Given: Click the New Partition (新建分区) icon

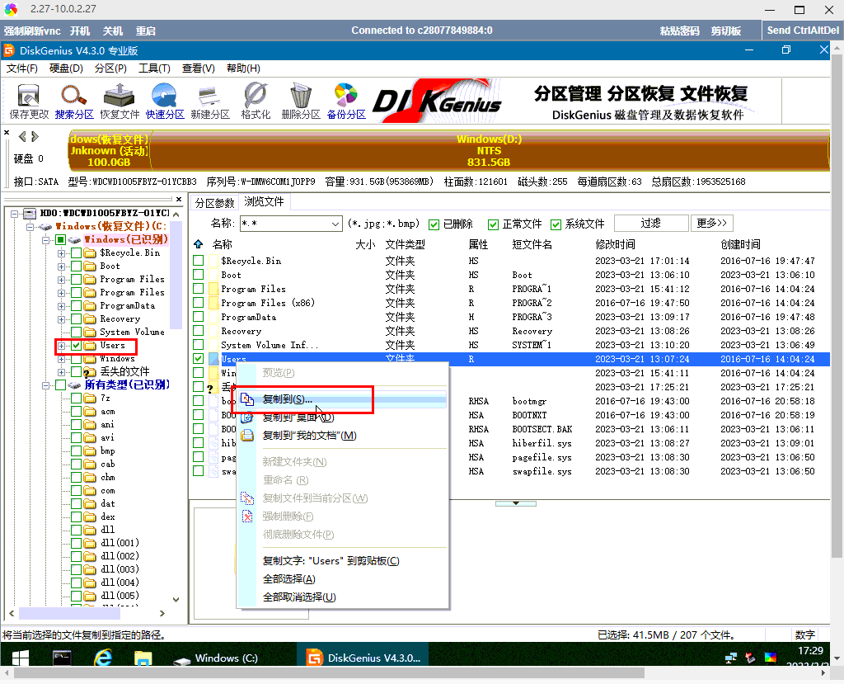Looking at the screenshot, I should click(x=210, y=101).
